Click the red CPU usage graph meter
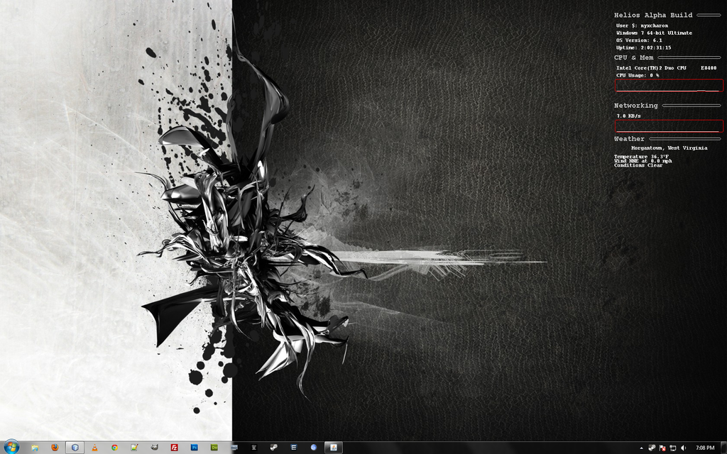 pos(668,86)
